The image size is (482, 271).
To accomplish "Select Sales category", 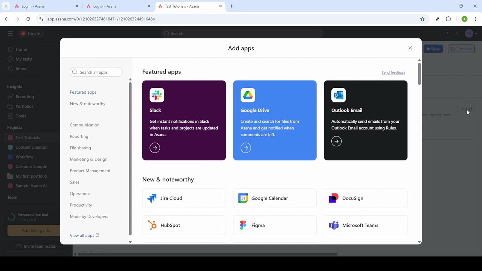I will coord(75,182).
